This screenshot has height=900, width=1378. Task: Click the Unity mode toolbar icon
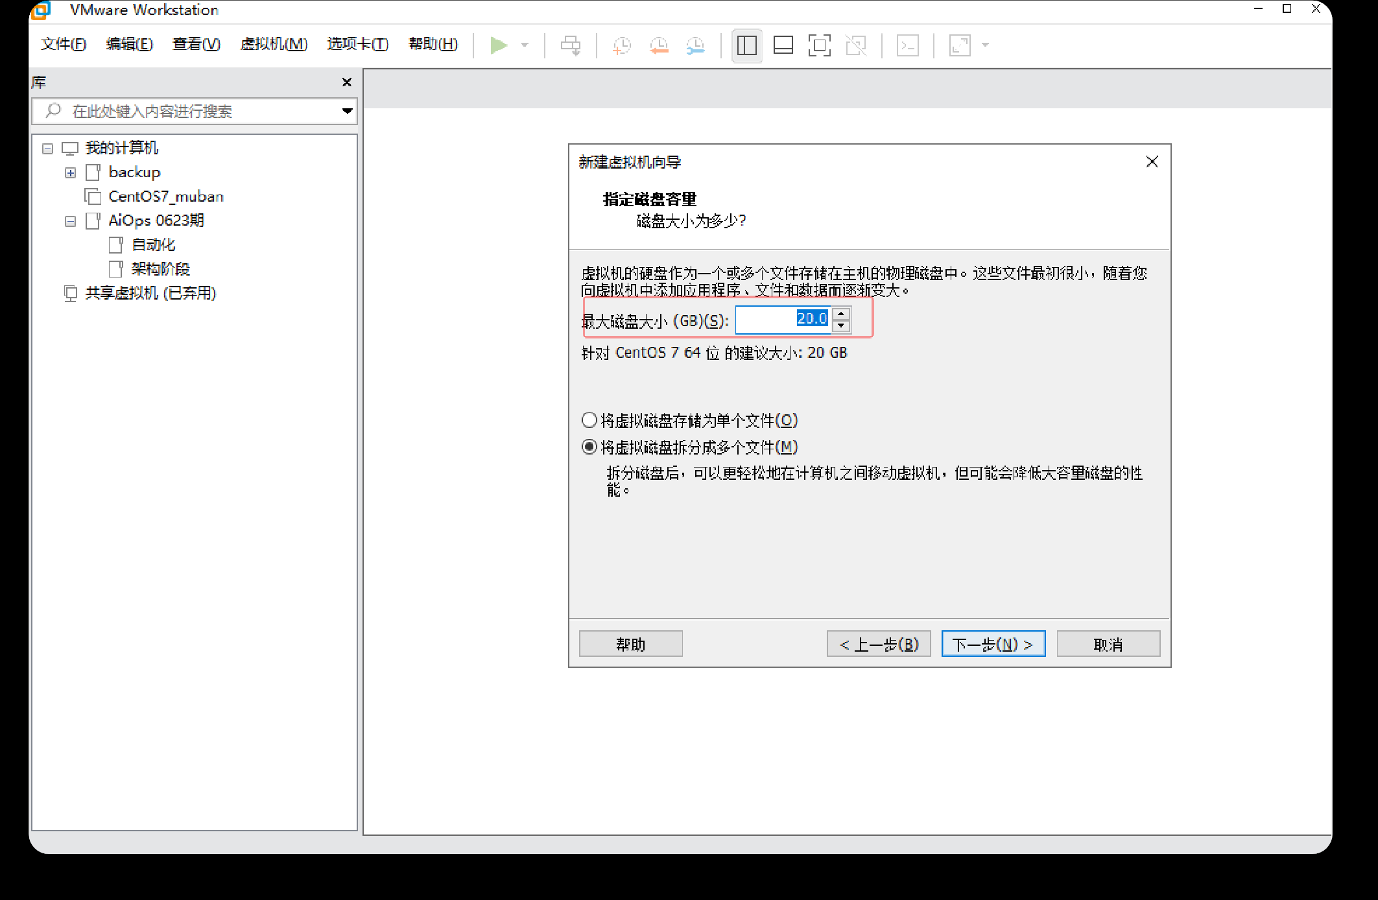(856, 45)
